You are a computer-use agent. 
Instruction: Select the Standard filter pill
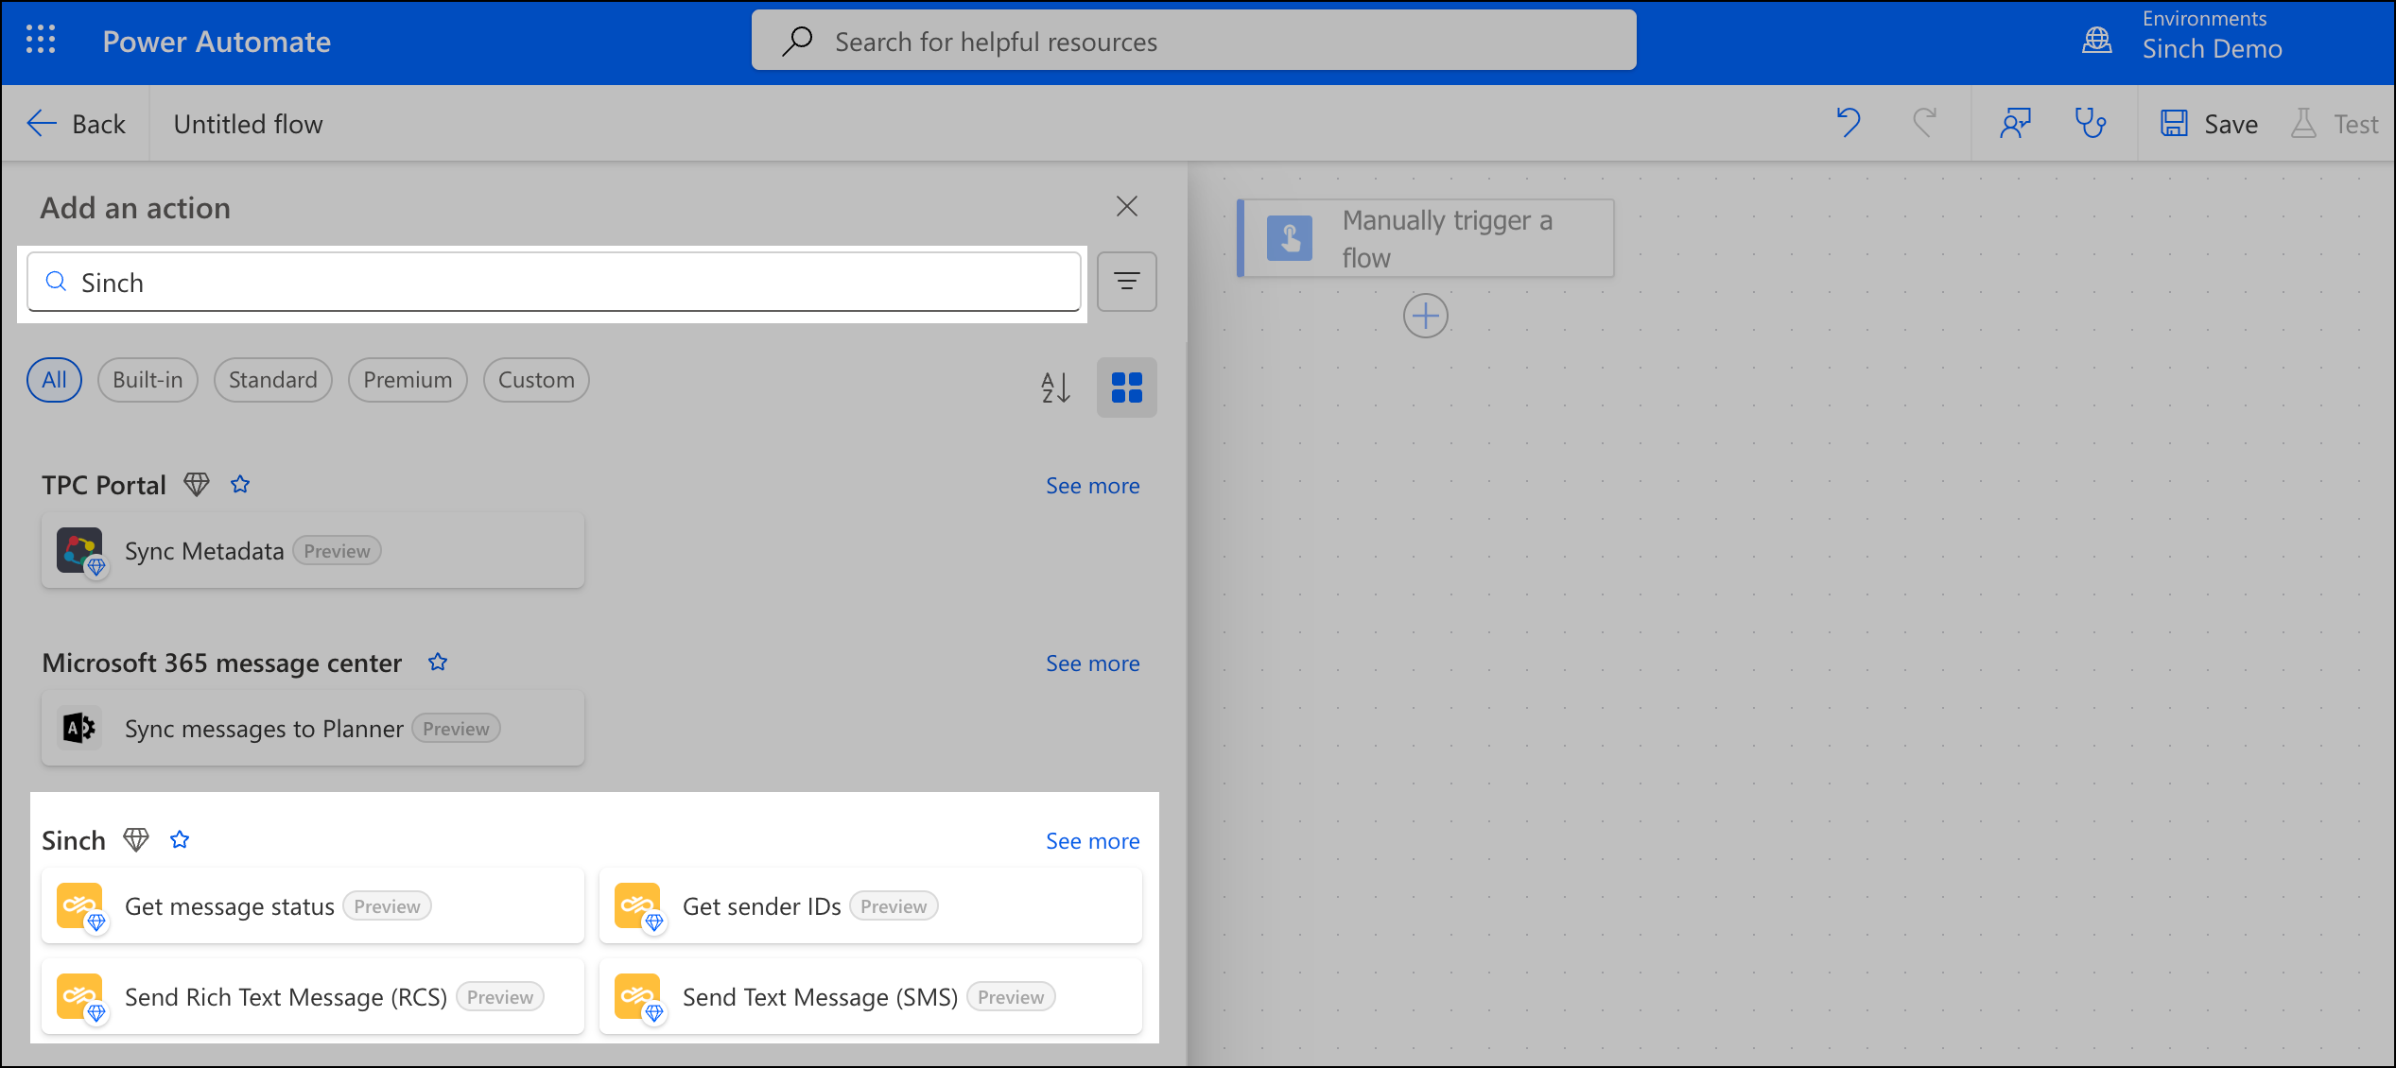[272, 380]
